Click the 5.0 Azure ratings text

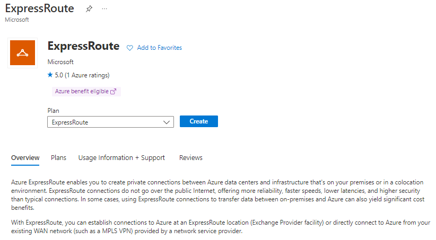pos(82,75)
